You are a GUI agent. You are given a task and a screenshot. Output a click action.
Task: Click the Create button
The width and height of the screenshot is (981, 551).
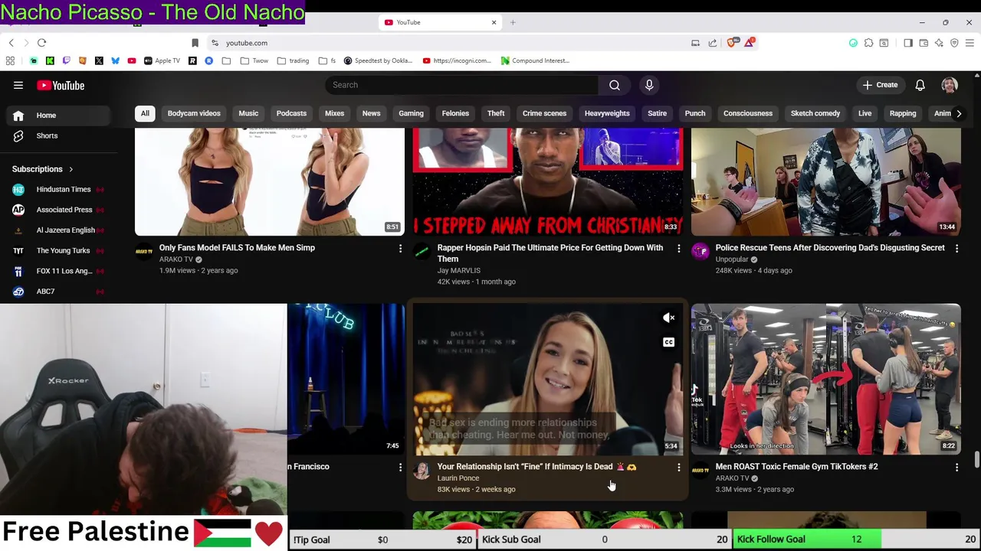pyautogui.click(x=879, y=85)
